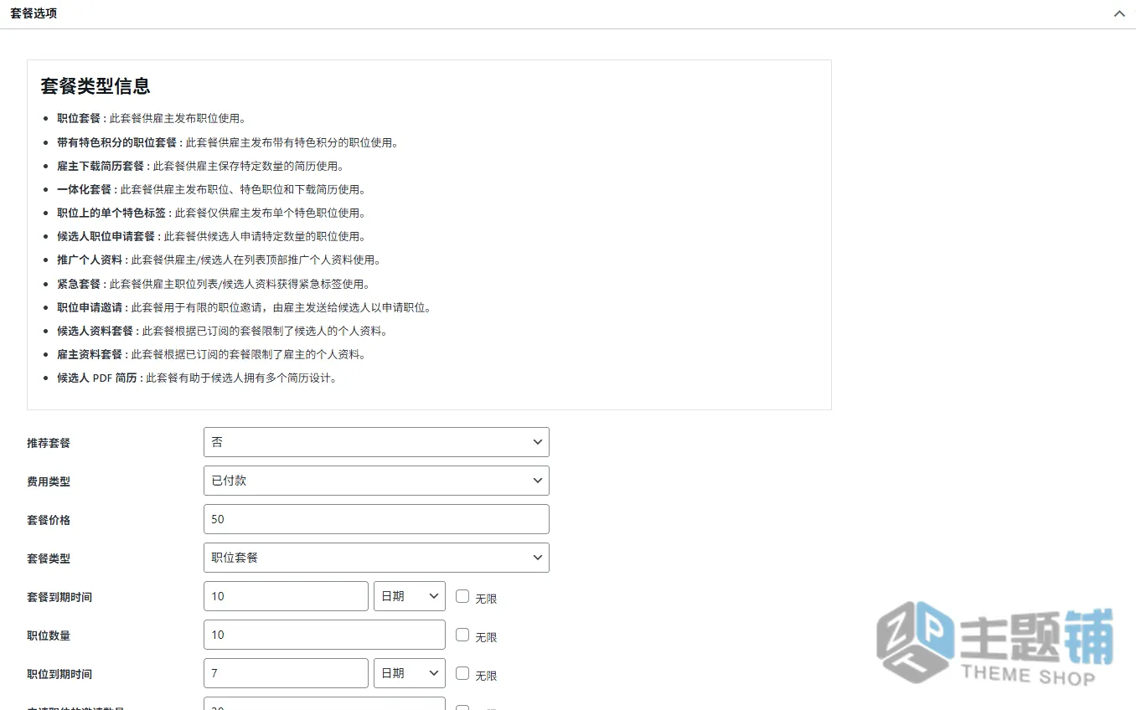Click the 费用类型 field label

pos(49,481)
